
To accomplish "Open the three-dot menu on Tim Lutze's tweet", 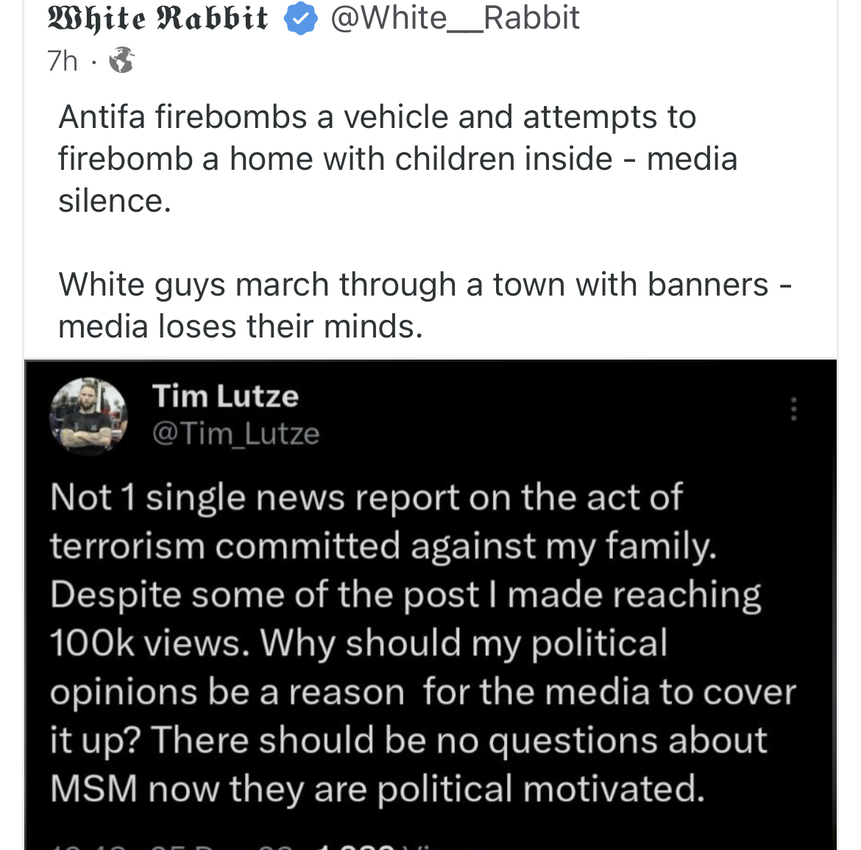I will coord(793,409).
